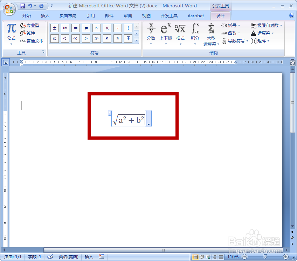Convert equation to abc 普通文本 (Normal Text)
The width and height of the screenshot is (297, 261).
coord(32,41)
